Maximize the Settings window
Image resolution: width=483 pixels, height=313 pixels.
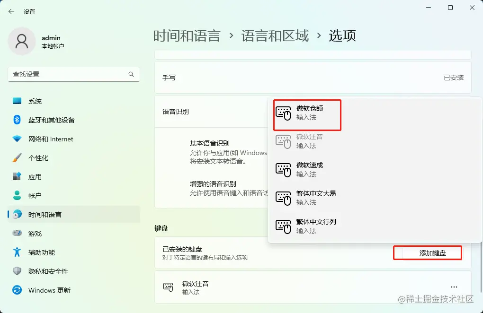coord(450,8)
